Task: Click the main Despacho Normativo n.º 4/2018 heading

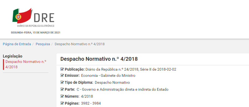Action: [99, 59]
